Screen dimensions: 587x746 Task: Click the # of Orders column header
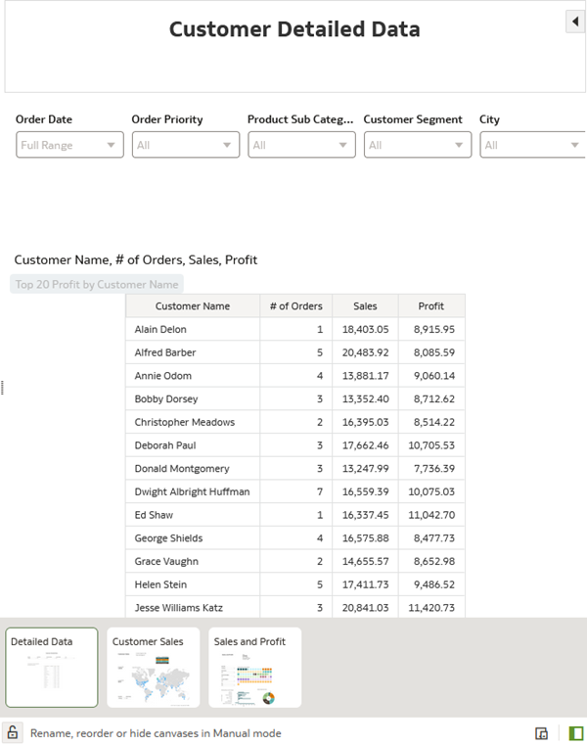pyautogui.click(x=295, y=306)
